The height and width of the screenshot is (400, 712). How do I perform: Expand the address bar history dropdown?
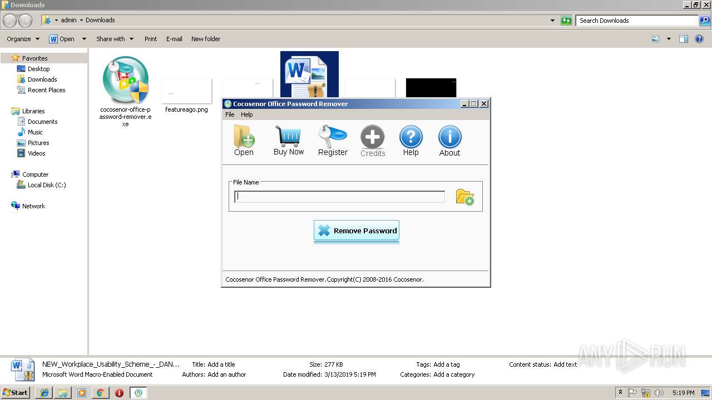pos(552,21)
